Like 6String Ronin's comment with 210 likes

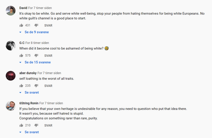coord(21,125)
